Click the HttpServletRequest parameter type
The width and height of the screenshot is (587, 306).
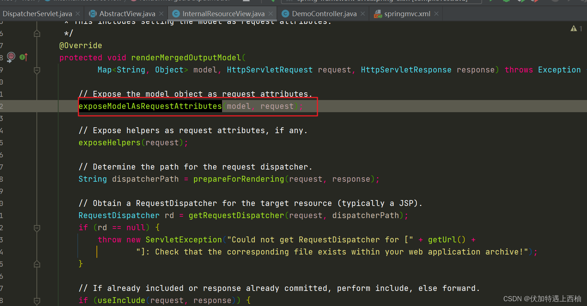(x=270, y=70)
